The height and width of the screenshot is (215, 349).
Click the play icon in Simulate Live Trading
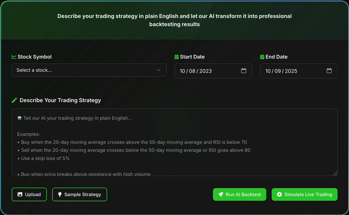[279, 194]
